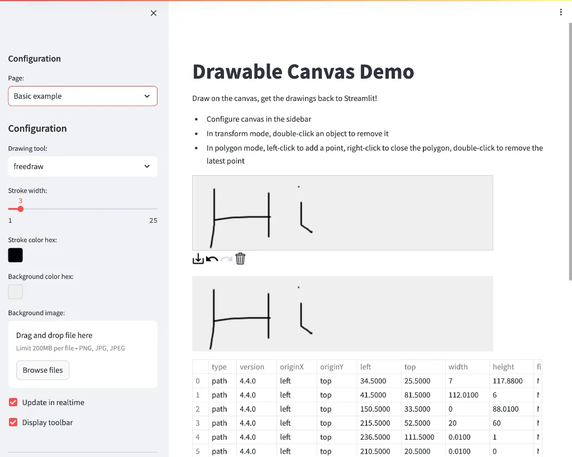Click the drag and drop file upload area
Screen dimensions: 572x457
coord(83,340)
